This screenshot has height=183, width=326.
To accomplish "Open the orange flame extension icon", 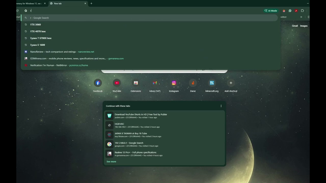I will pos(284,11).
